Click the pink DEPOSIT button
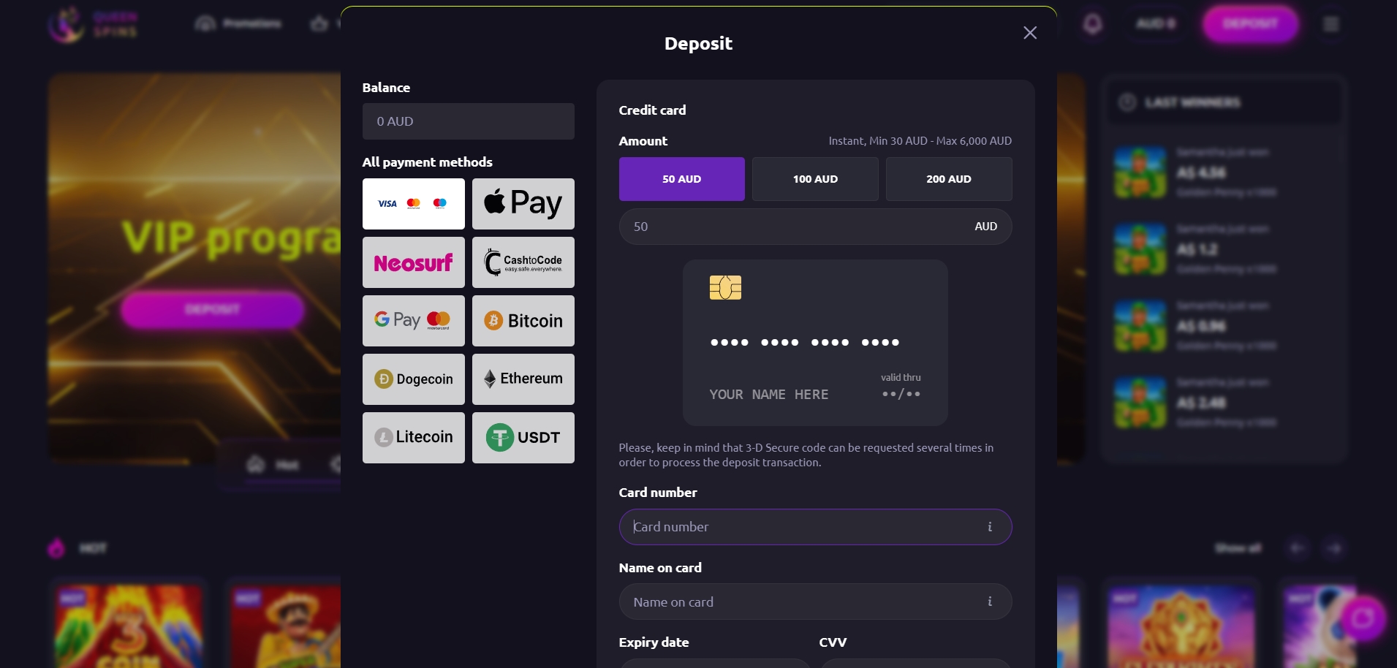 point(1249,24)
